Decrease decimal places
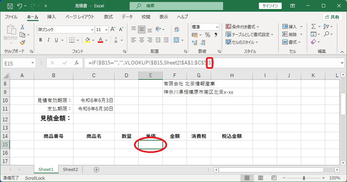 (x=203, y=42)
